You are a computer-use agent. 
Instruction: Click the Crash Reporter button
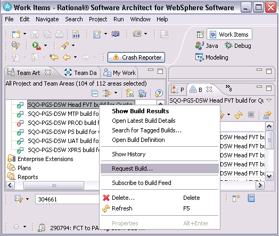pyautogui.click(x=136, y=57)
